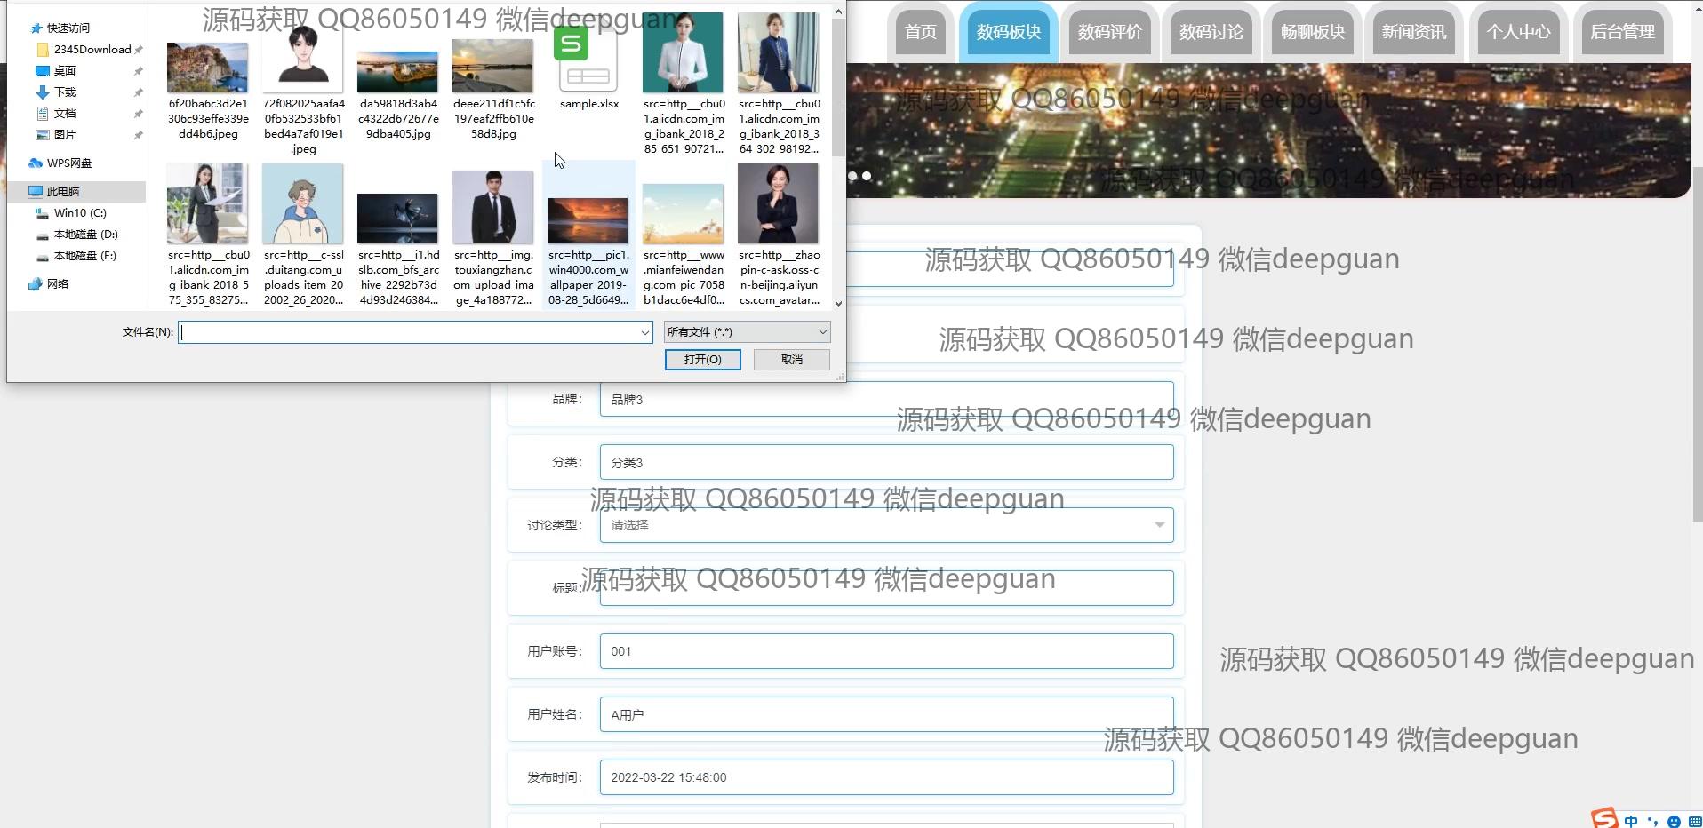
Task: Open the 个人中心 navigation tab
Action: pos(1518,32)
